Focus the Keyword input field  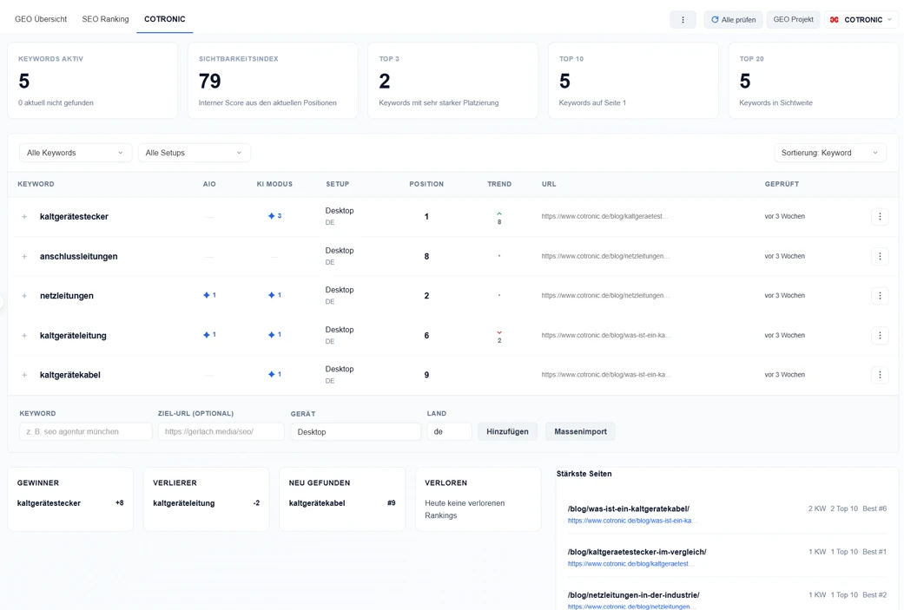tap(86, 431)
